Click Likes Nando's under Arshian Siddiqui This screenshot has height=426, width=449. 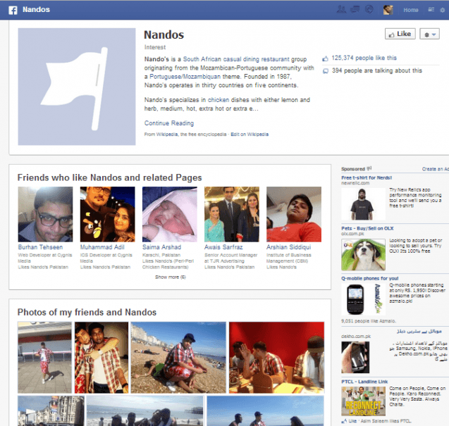(281, 267)
